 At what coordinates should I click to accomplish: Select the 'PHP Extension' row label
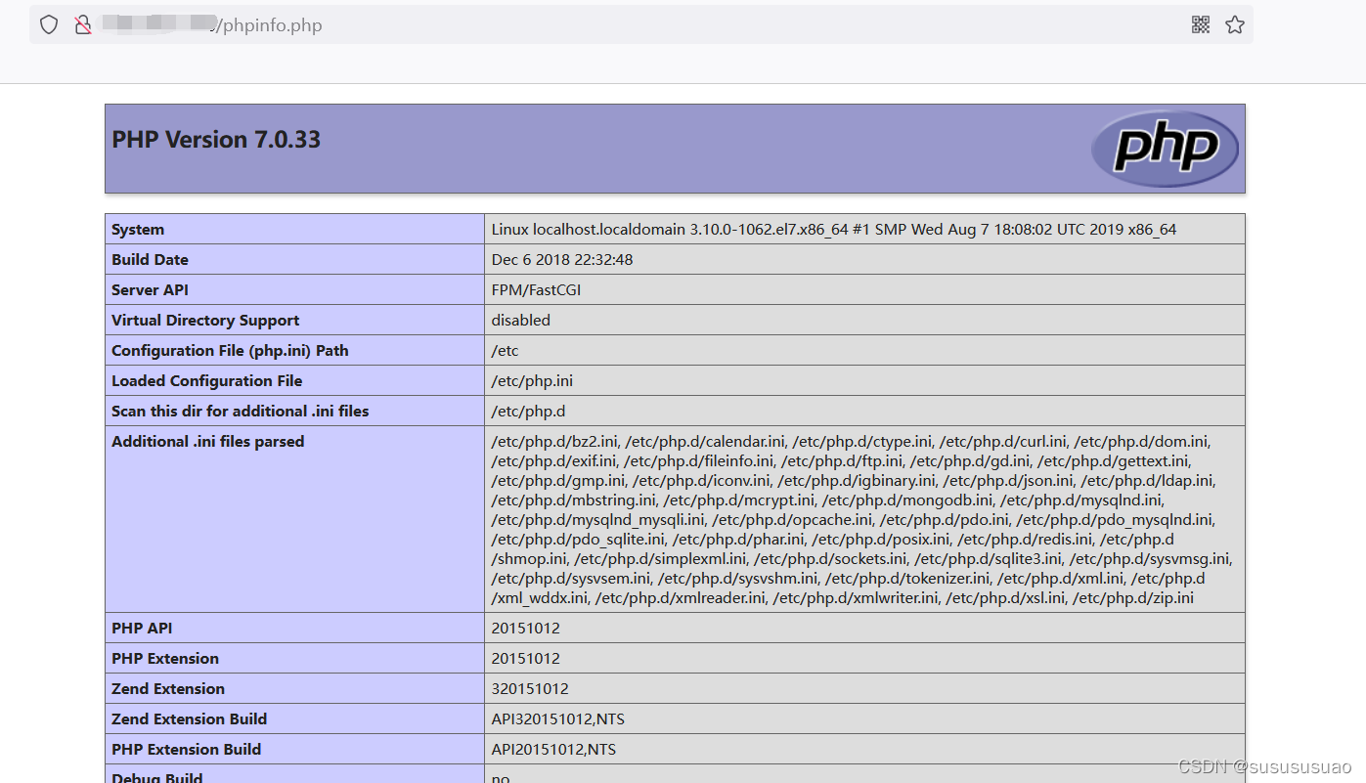165,659
